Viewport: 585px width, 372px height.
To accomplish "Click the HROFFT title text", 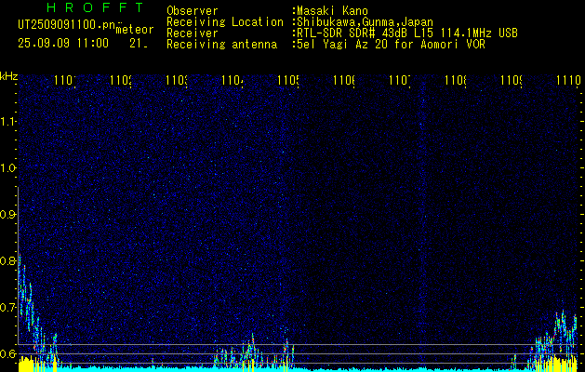I will click(96, 7).
